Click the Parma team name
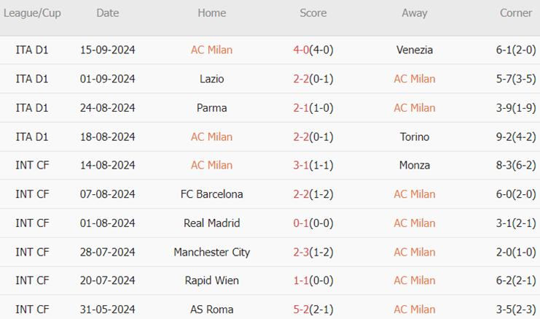Screen dimensions: 540x319 point(211,108)
